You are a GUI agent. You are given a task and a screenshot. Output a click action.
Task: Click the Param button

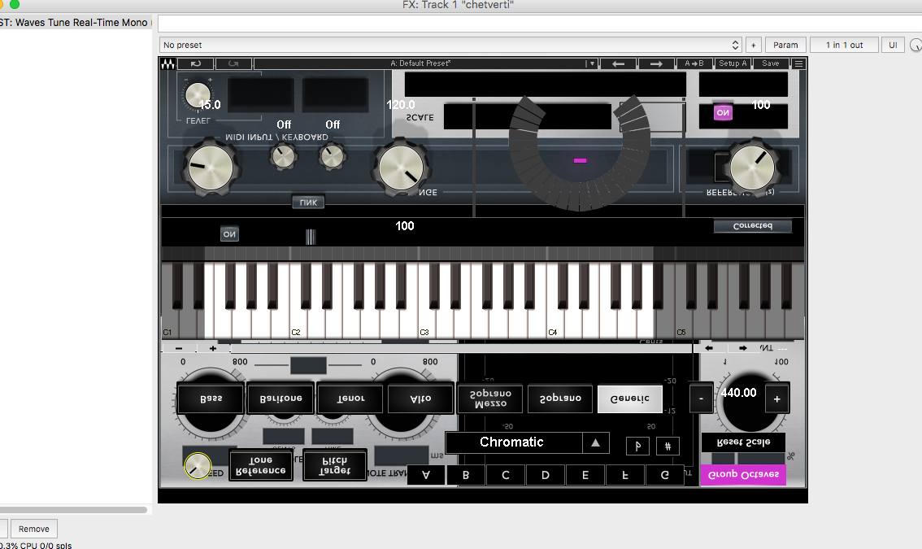pos(785,45)
